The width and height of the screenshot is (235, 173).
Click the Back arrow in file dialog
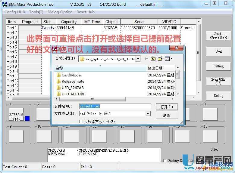point(146,59)
